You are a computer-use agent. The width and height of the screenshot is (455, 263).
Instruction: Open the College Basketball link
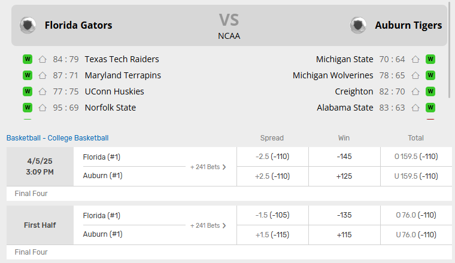(78, 138)
